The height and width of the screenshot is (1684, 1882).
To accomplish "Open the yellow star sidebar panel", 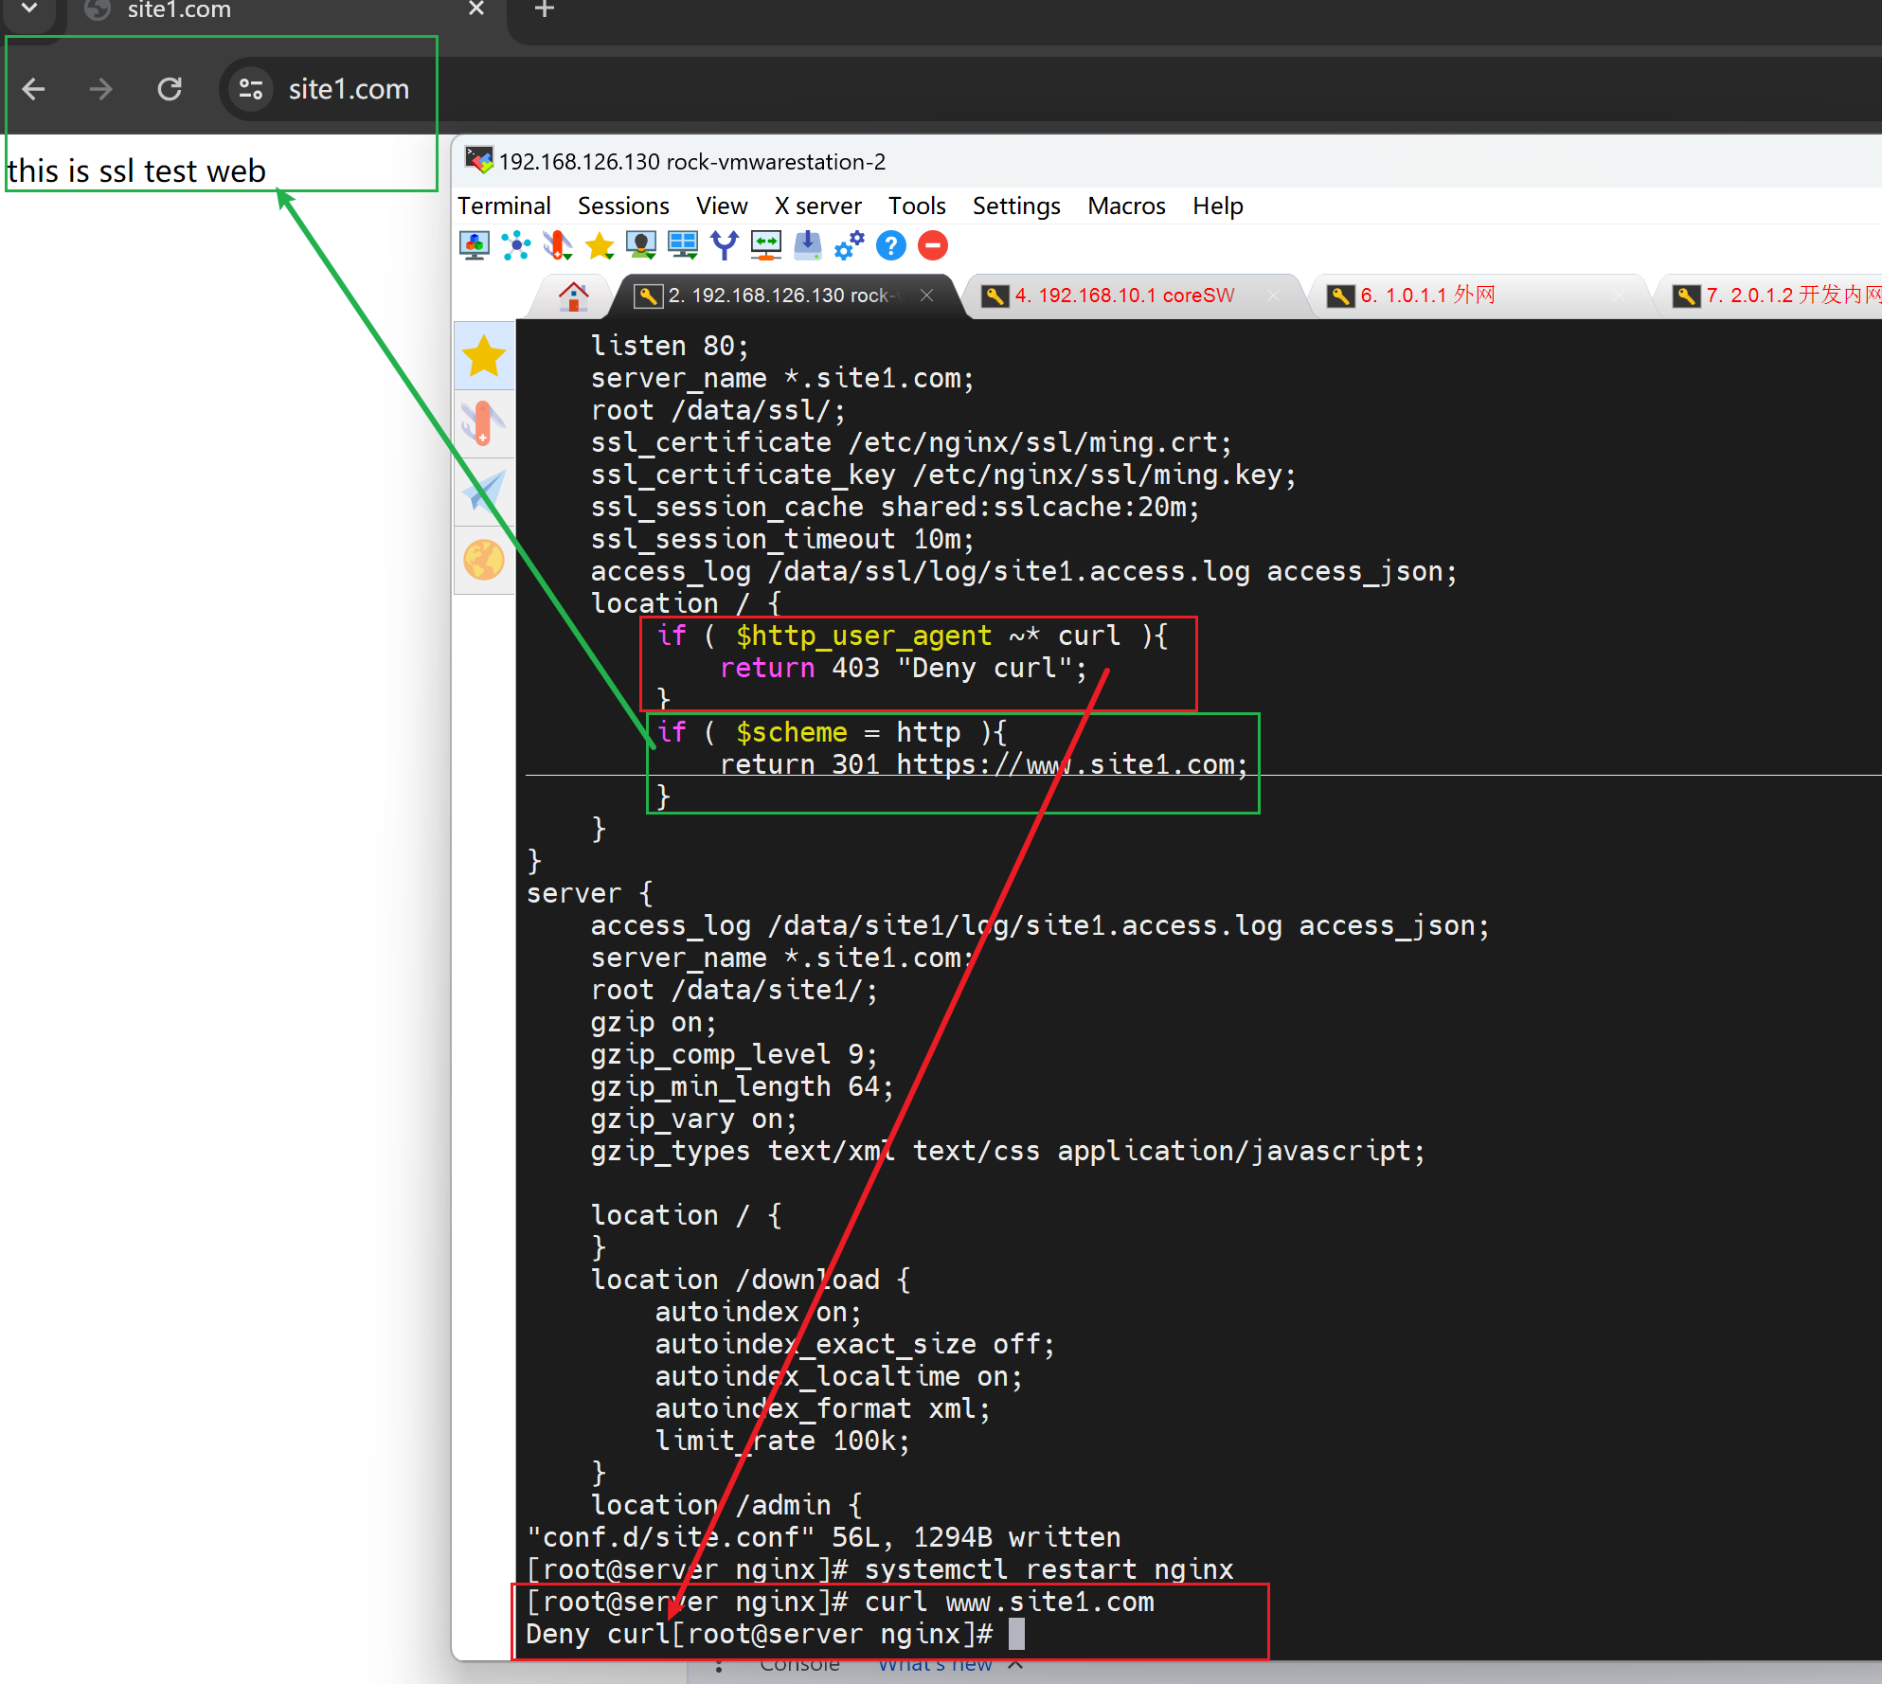I will point(484,357).
